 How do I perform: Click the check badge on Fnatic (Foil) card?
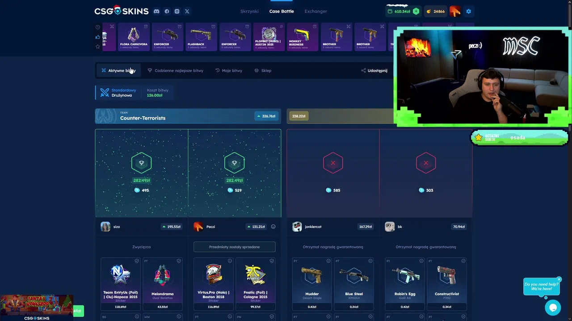272,261
